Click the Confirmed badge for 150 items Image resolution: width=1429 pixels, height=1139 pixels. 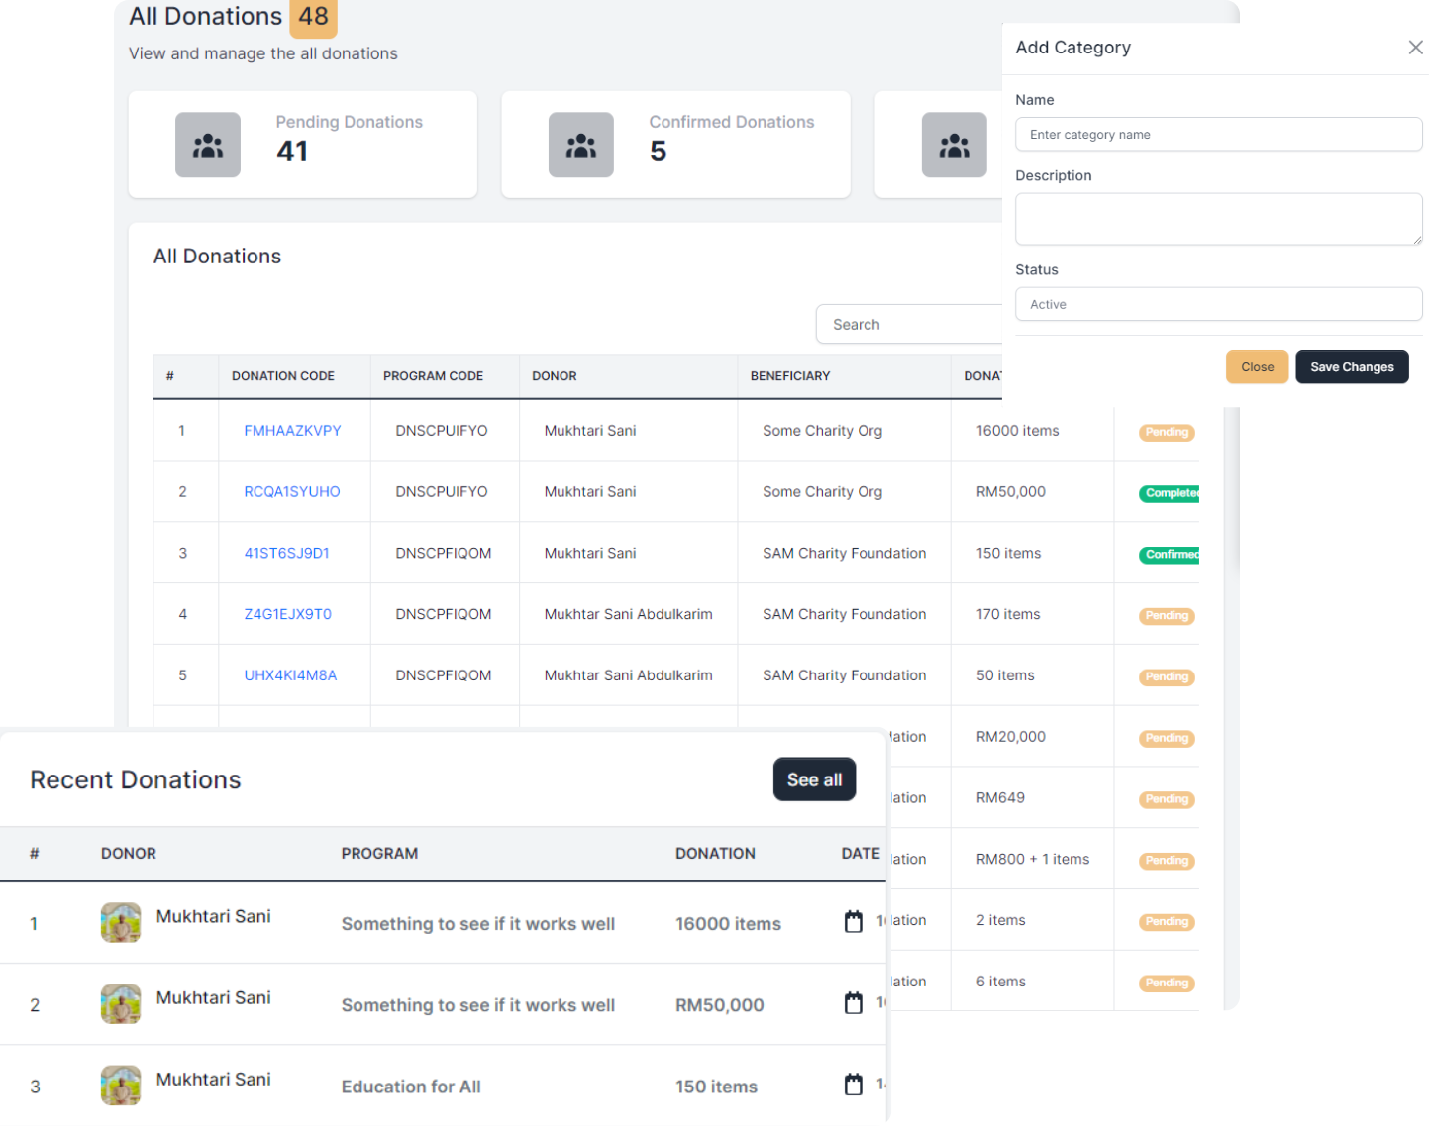[x=1170, y=555]
